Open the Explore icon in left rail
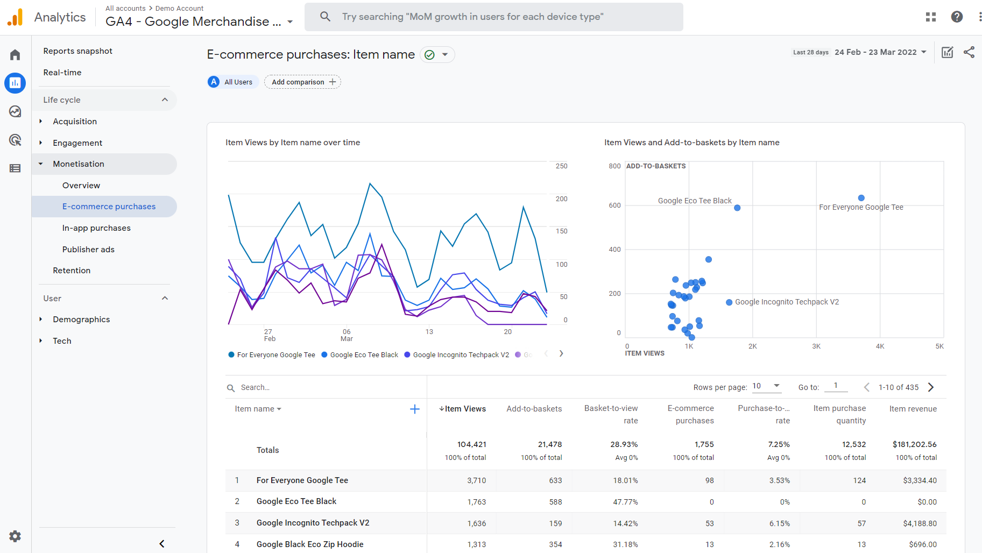The width and height of the screenshot is (982, 553). coord(15,111)
